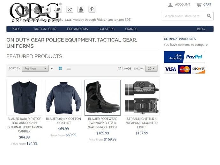Open the Google Plus social icon

(70, 9)
